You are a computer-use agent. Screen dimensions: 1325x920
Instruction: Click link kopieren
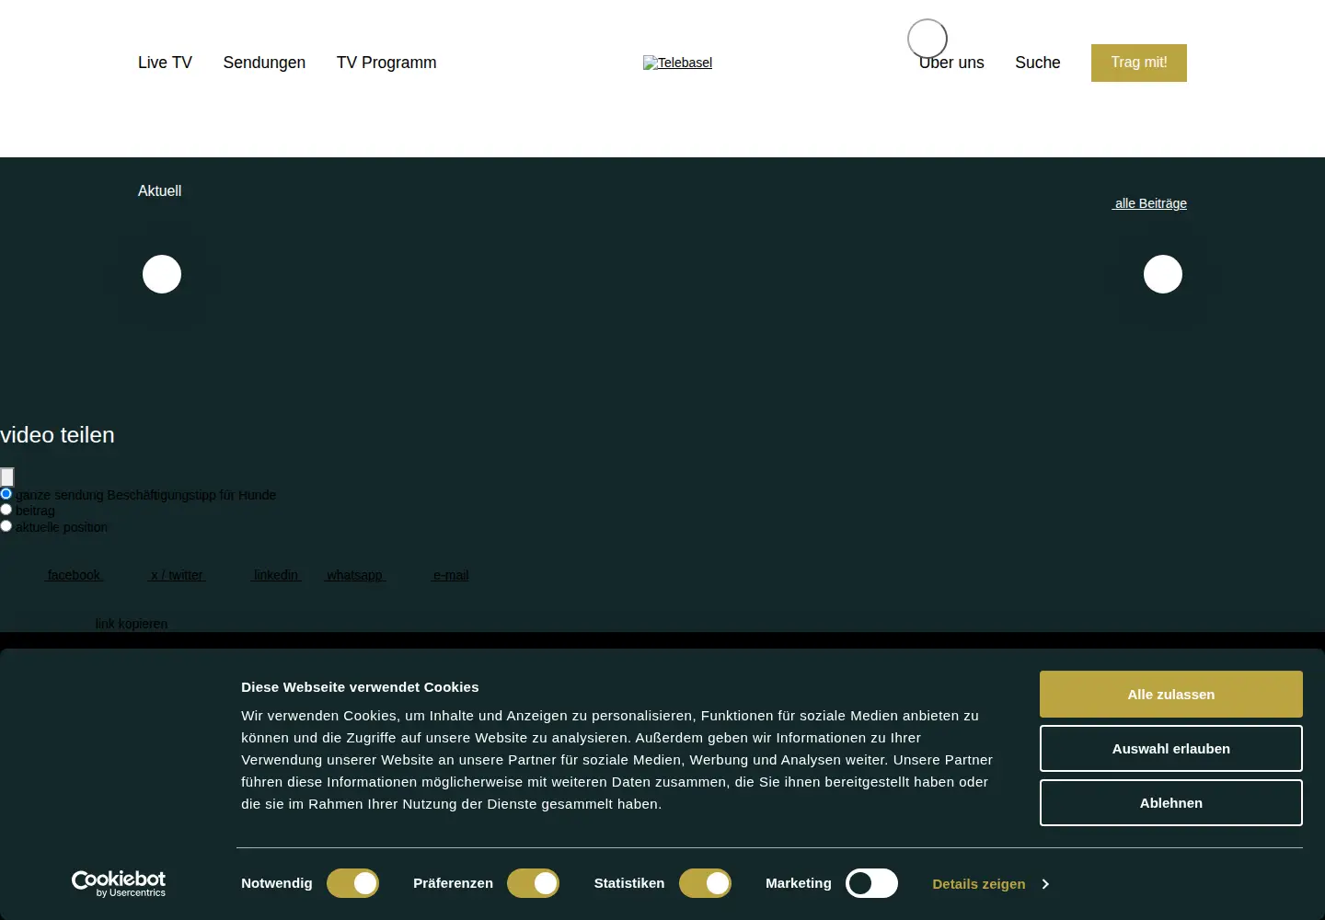pyautogui.click(x=132, y=624)
